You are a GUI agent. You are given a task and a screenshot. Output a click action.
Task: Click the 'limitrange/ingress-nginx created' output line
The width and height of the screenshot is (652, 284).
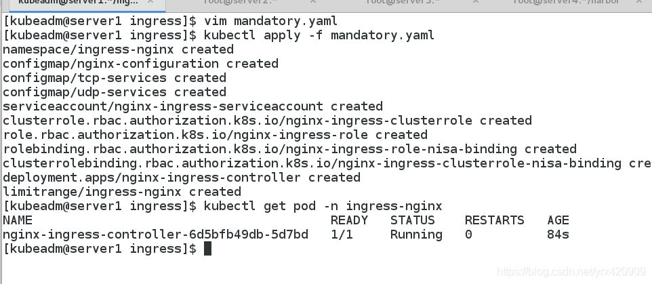[x=122, y=192]
